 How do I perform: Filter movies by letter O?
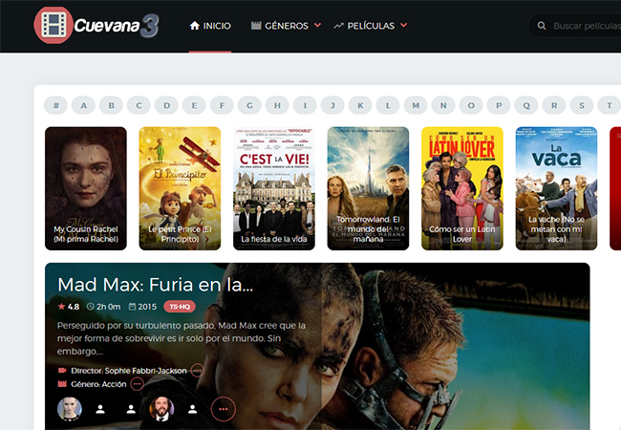[471, 105]
